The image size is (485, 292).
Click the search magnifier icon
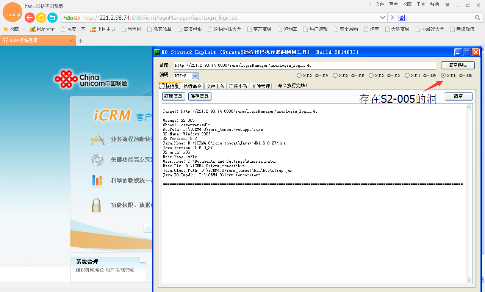pos(477,18)
